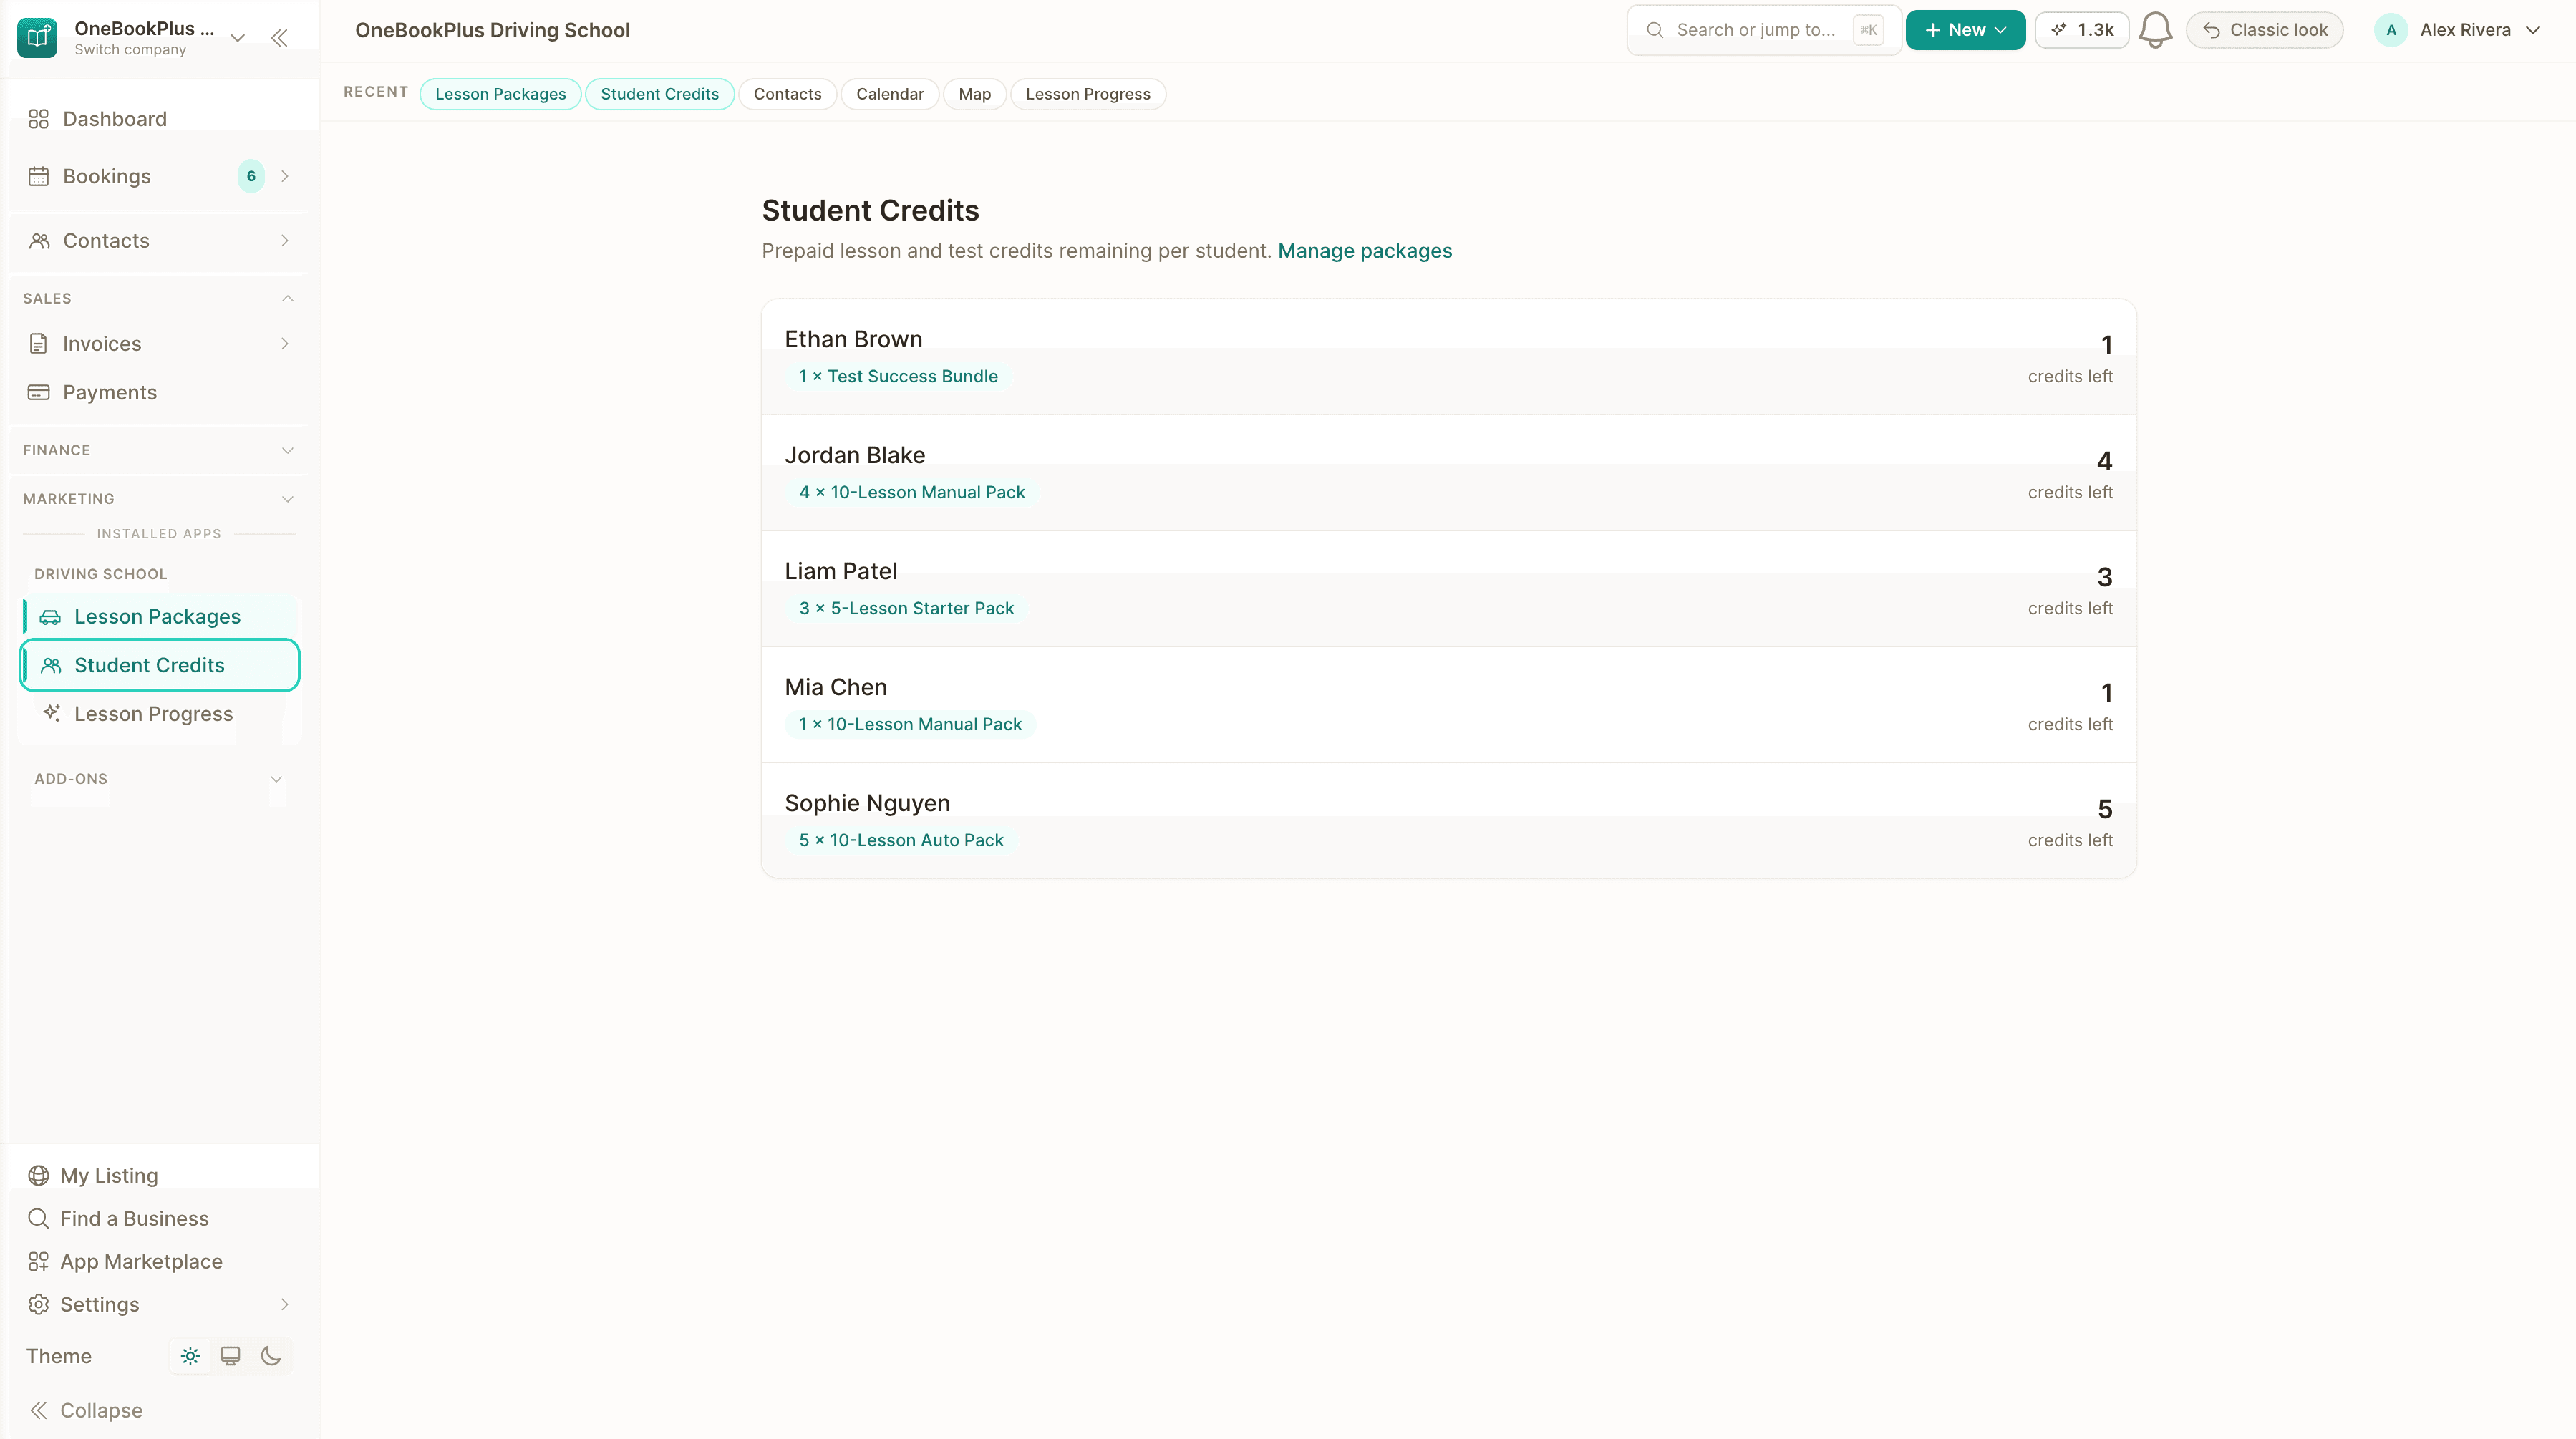The width and height of the screenshot is (2576, 1439).
Task: Click the Bookings count badge showing 6
Action: [251, 176]
